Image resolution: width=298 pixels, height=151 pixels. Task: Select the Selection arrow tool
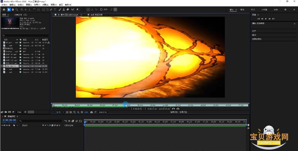(9, 10)
